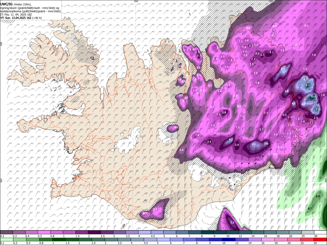Viewport: 327px width, 245px height.
Task: Click the 'UWC/IG: Vindur (10m)' title text
Action: 16,4
